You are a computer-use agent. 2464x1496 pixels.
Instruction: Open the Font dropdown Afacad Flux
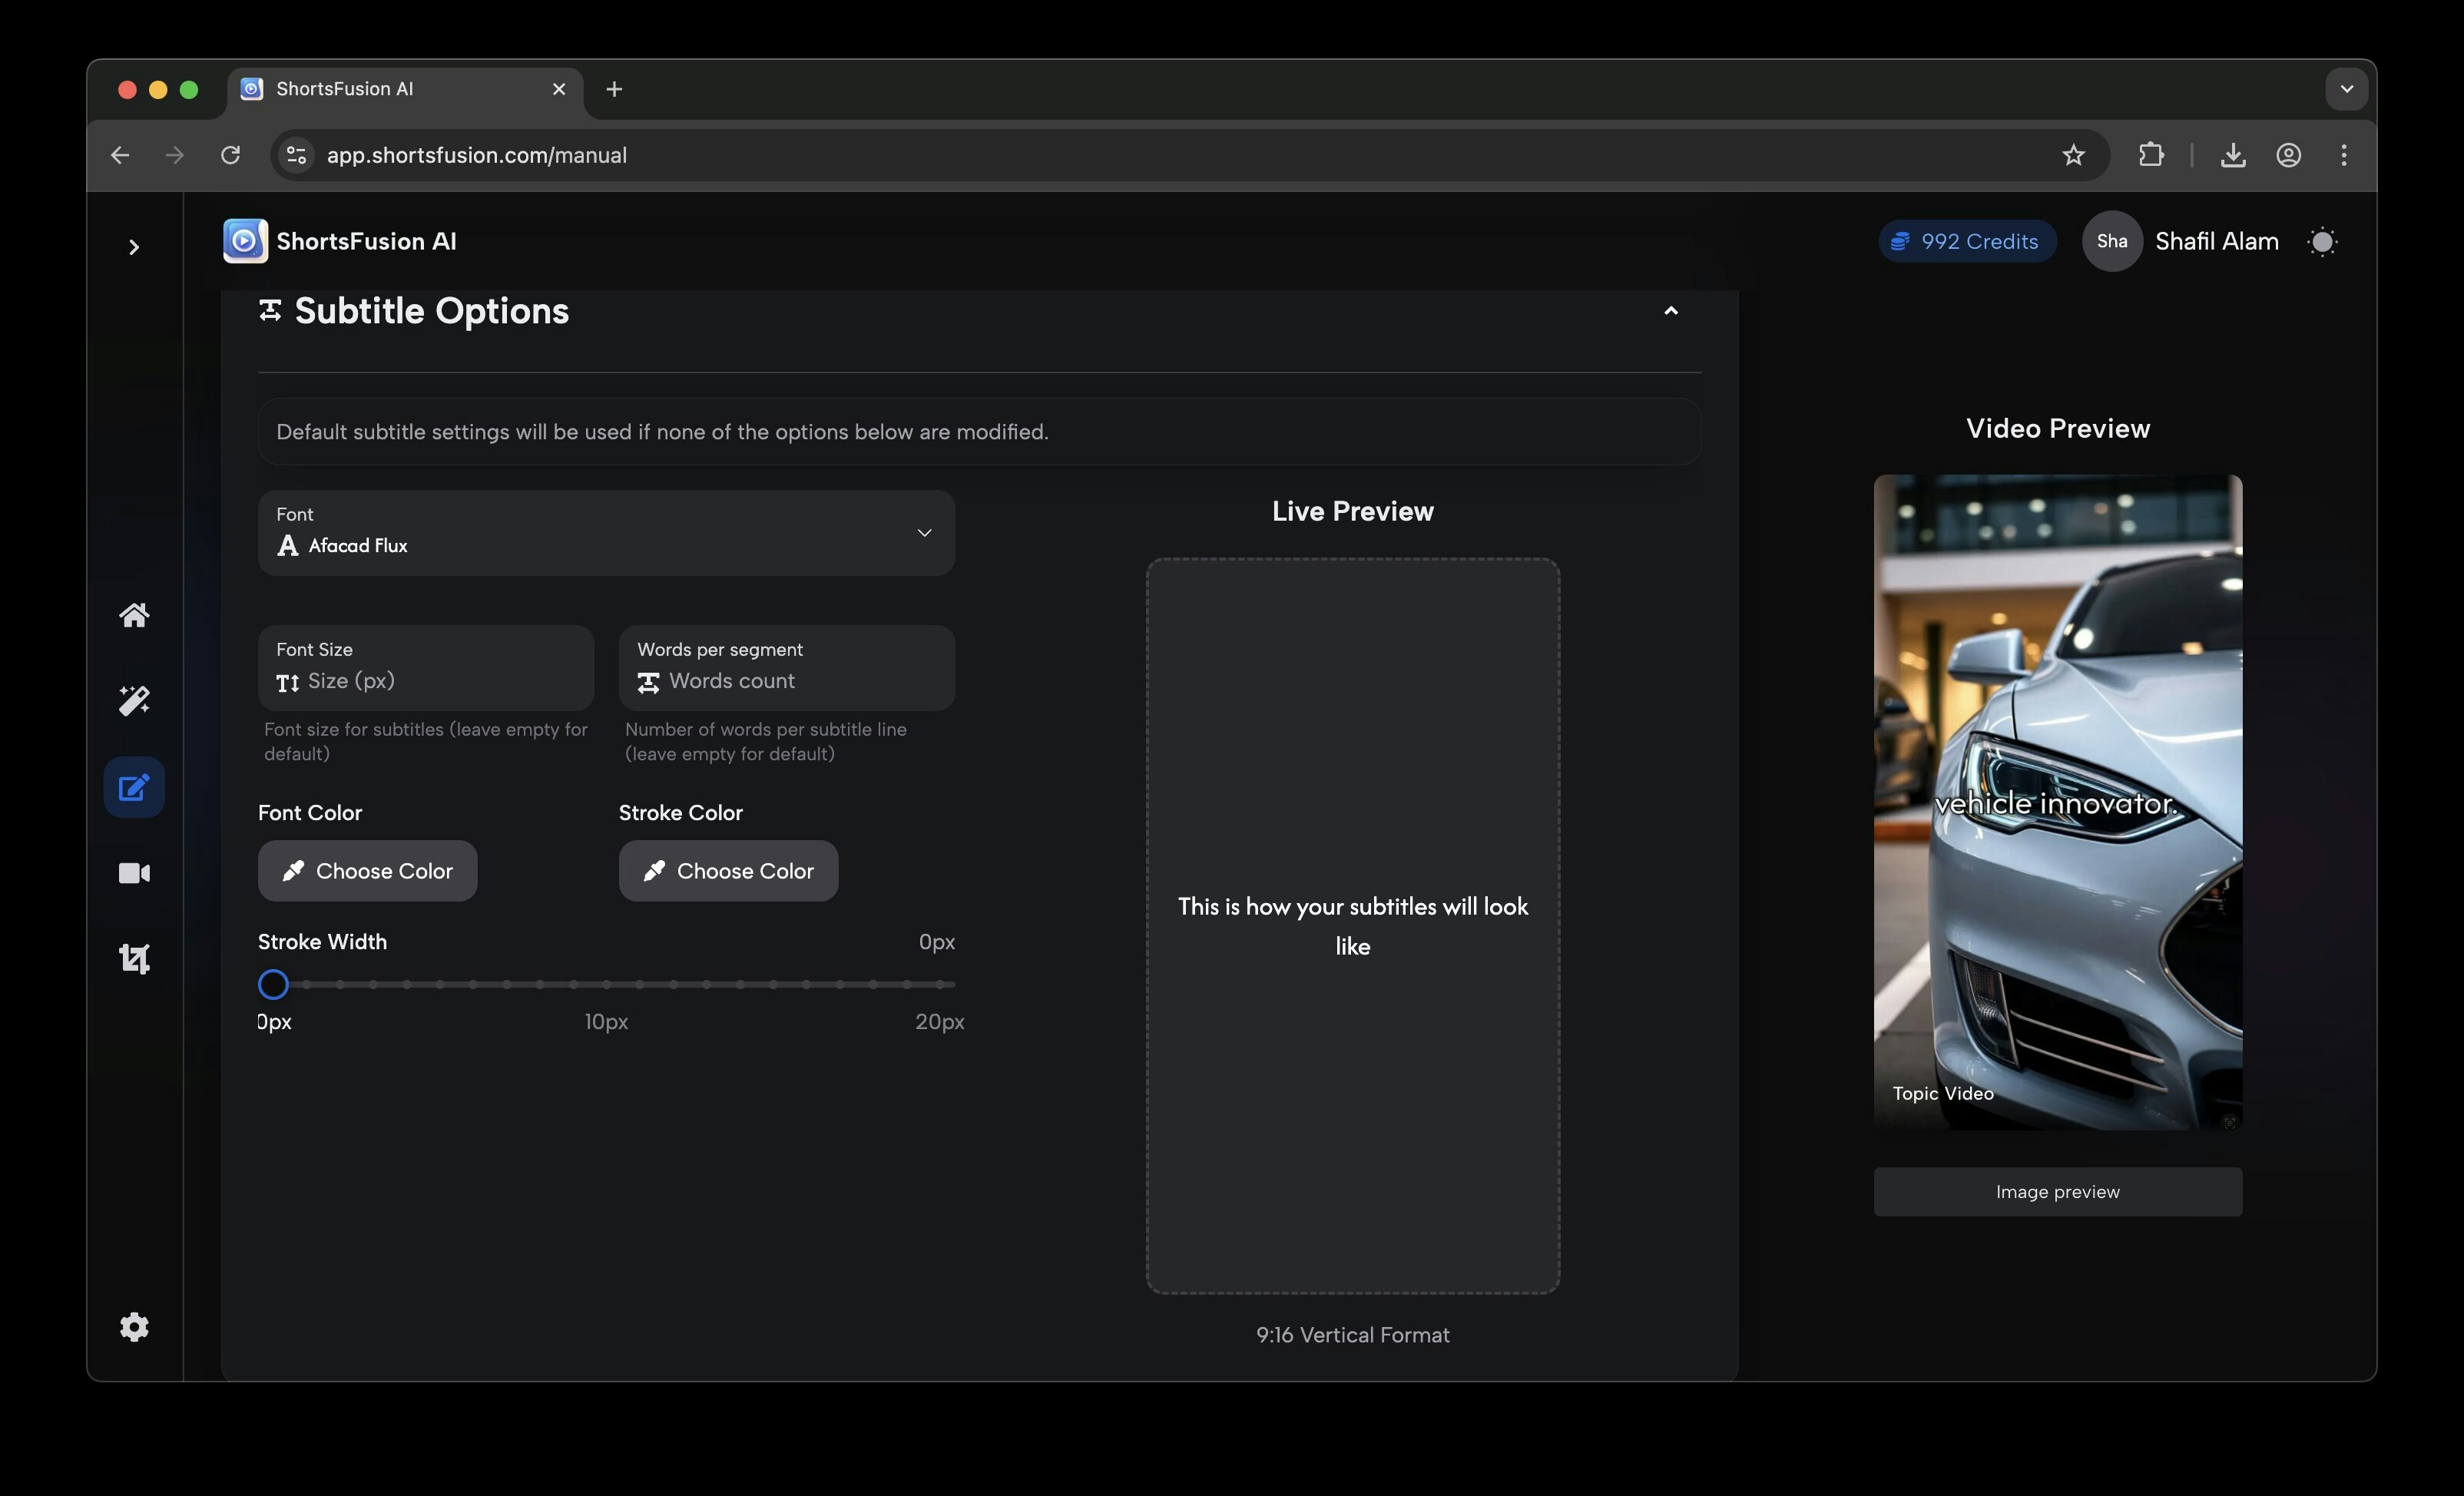click(606, 533)
